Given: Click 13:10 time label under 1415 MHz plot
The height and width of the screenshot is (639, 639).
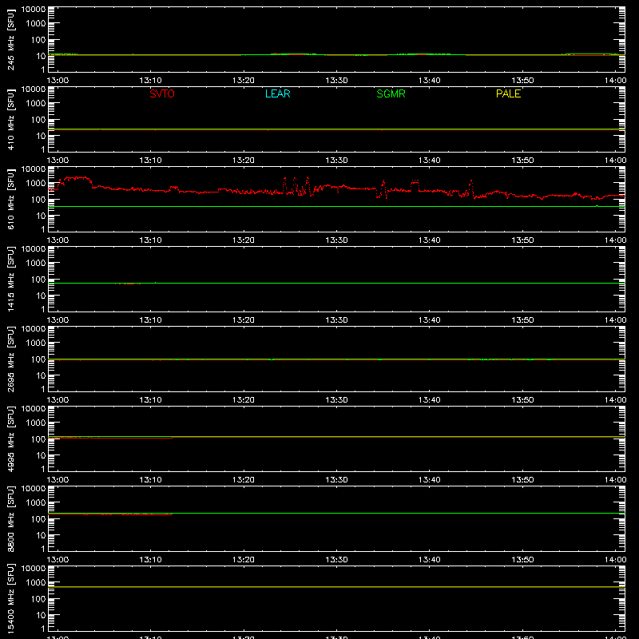Looking at the screenshot, I should pyautogui.click(x=150, y=320).
